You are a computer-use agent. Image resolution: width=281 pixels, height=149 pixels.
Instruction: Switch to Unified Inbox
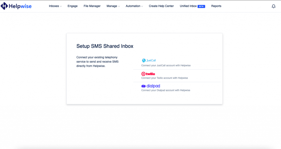(x=188, y=6)
